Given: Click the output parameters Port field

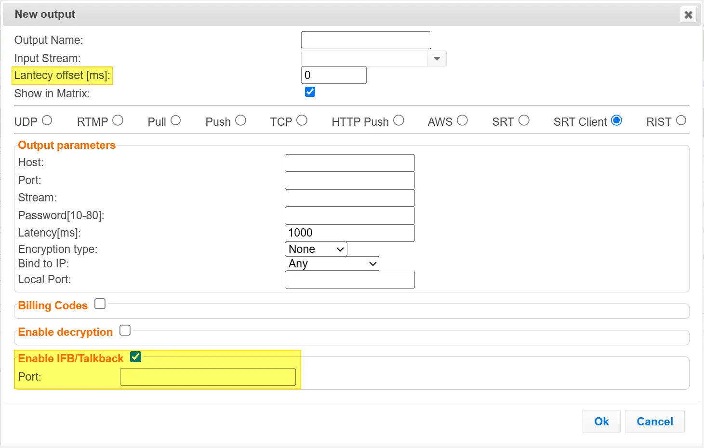Looking at the screenshot, I should 349,180.
